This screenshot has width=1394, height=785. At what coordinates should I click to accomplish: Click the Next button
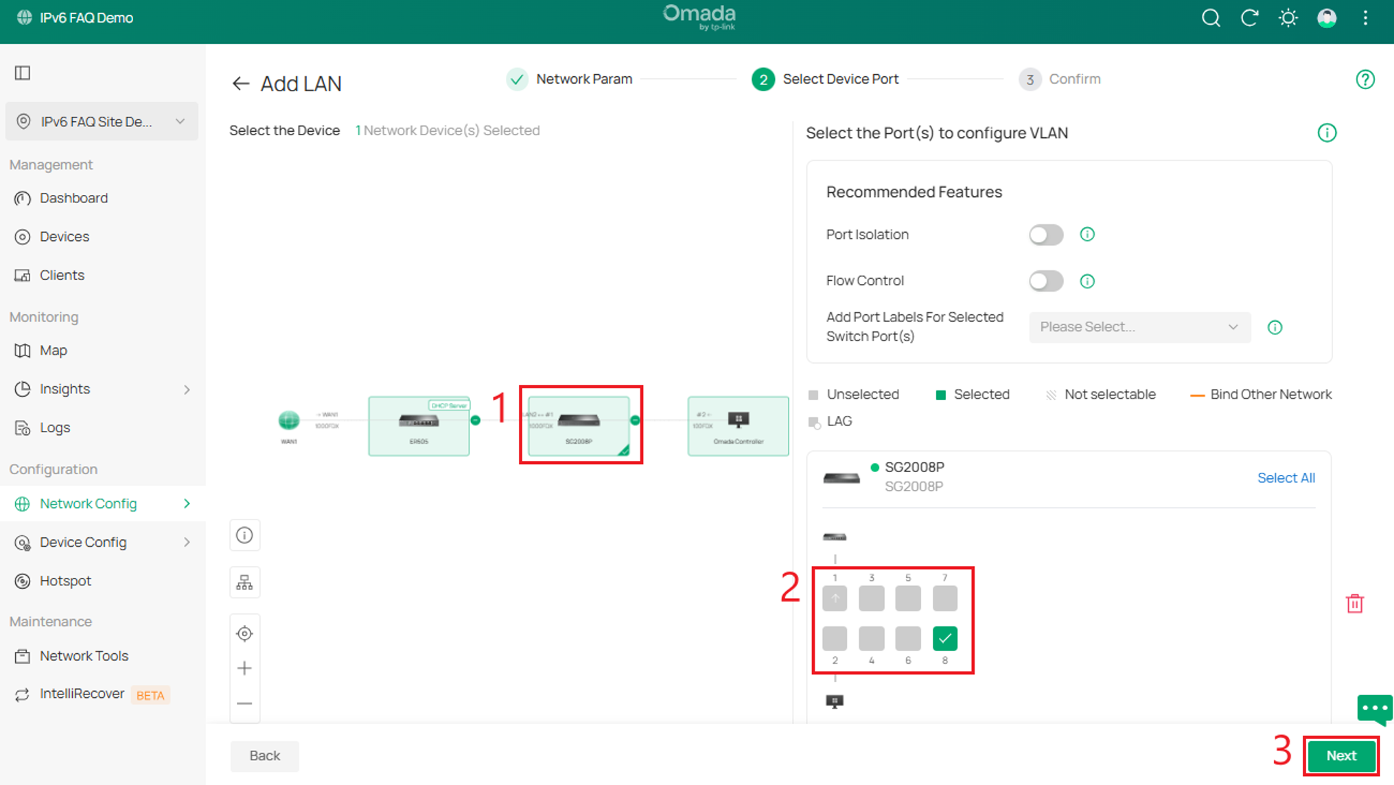(1341, 756)
